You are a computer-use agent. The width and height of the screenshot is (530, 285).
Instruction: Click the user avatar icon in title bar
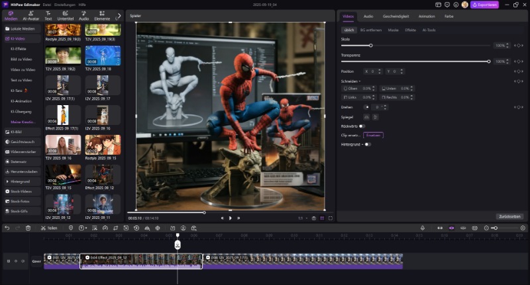click(x=465, y=5)
